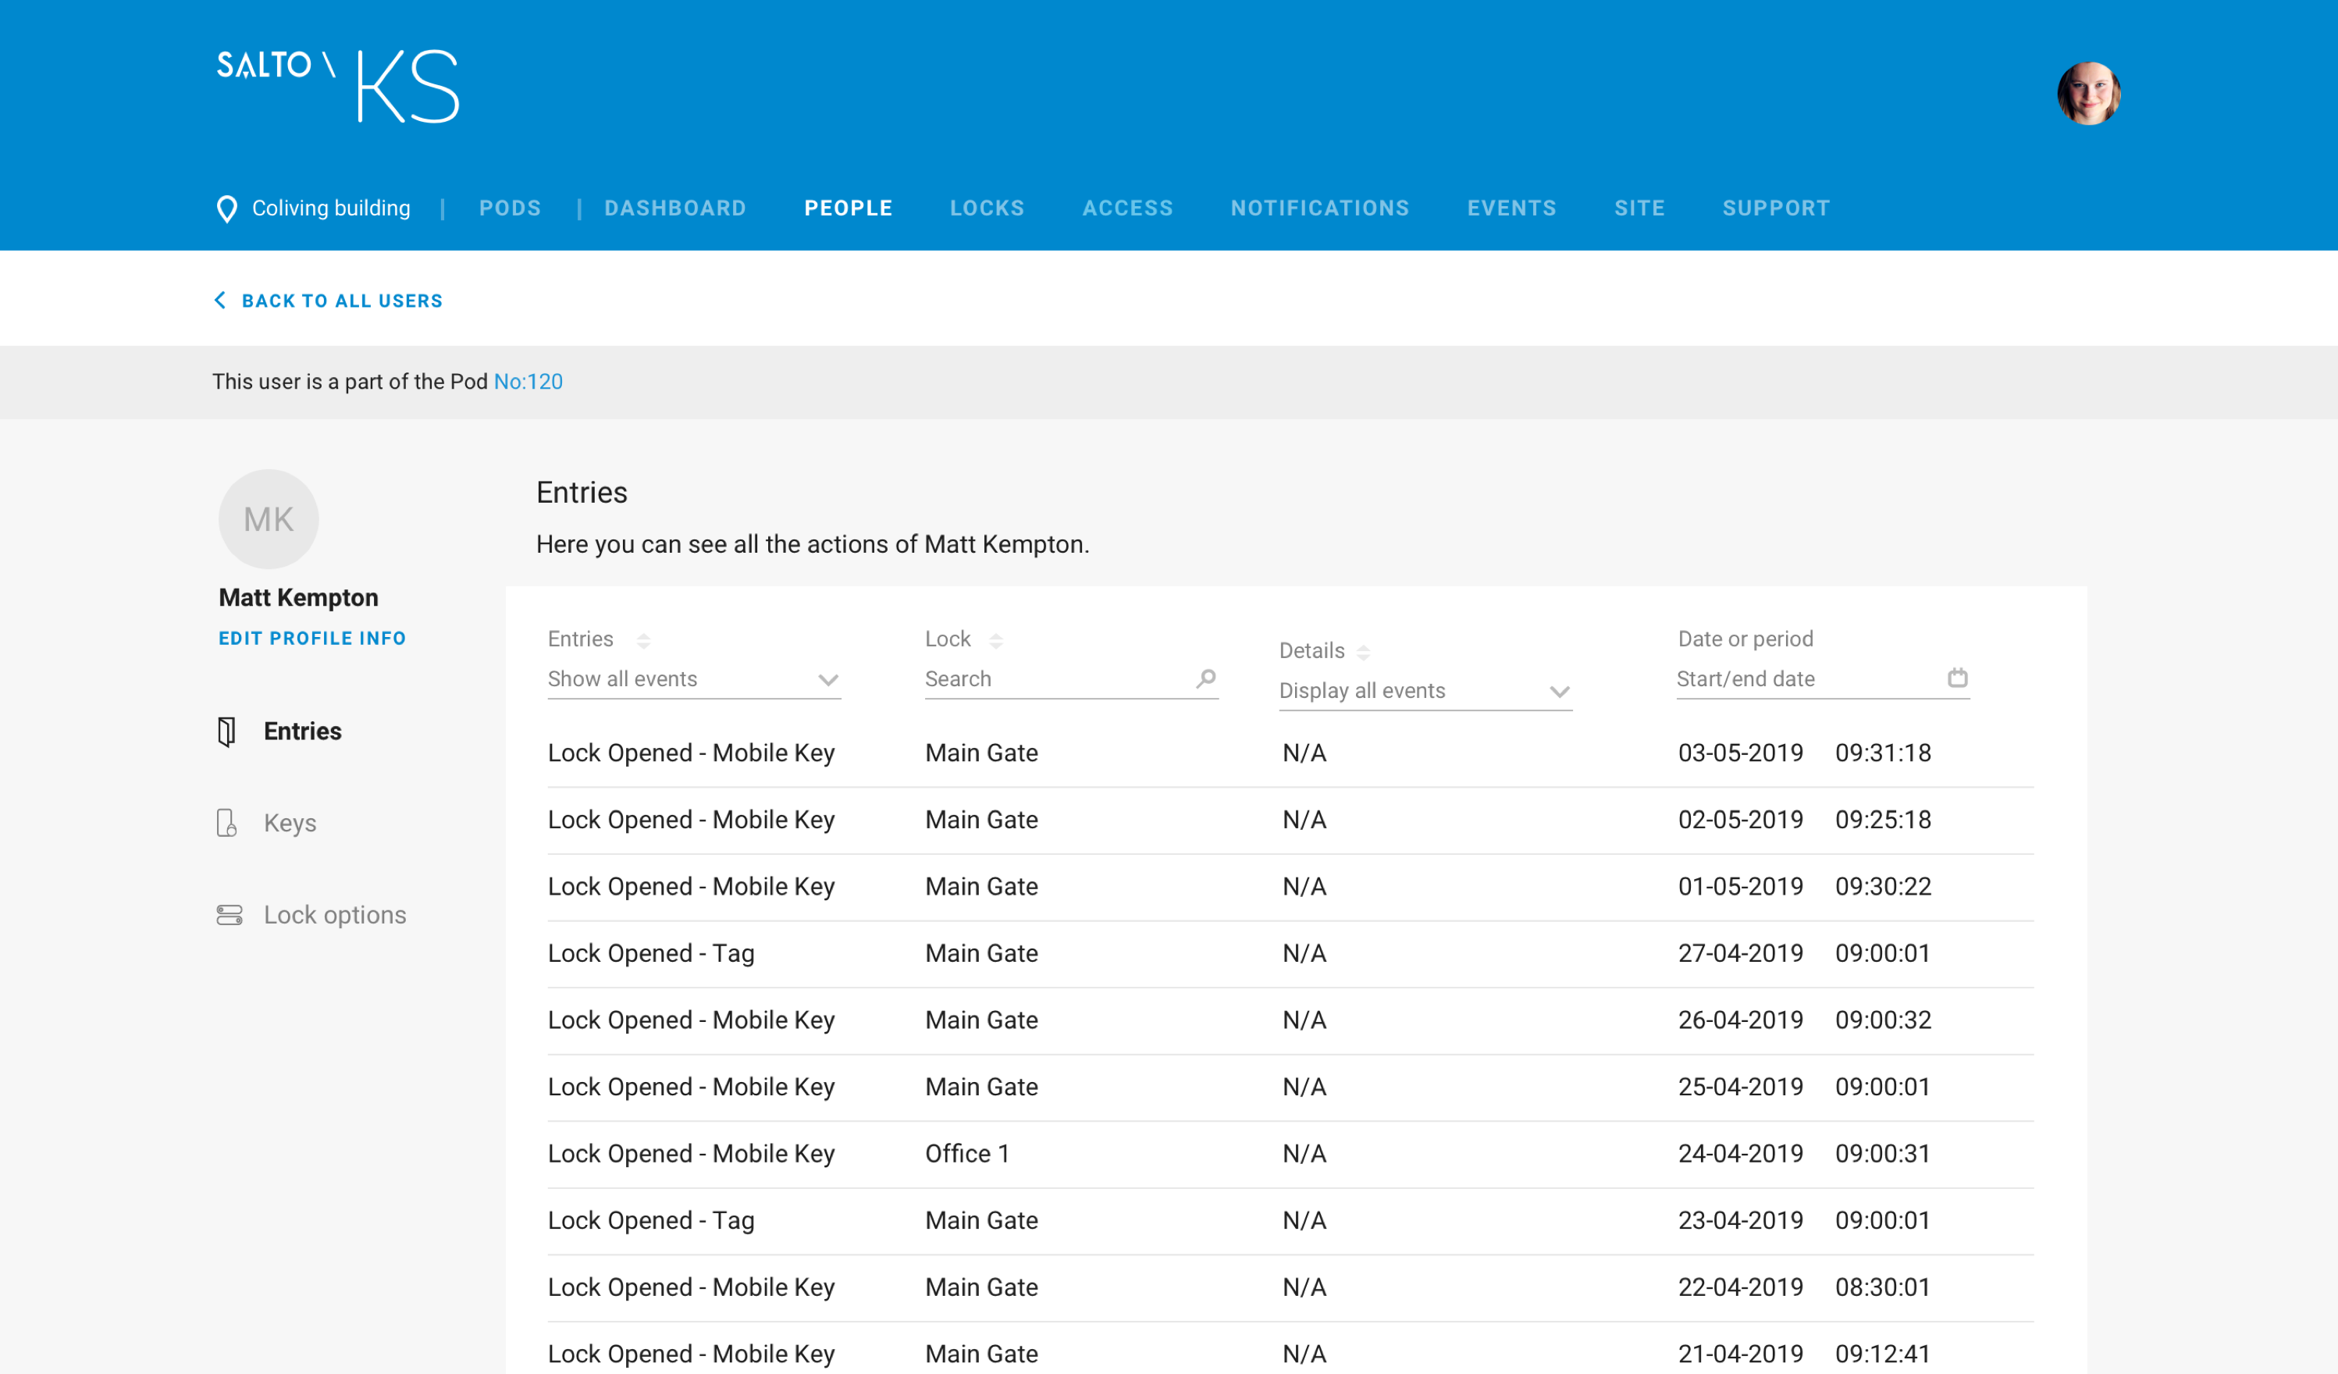Viewport: 2338px width, 1374px height.
Task: Click the Entries door icon in sidebar
Action: (x=226, y=731)
